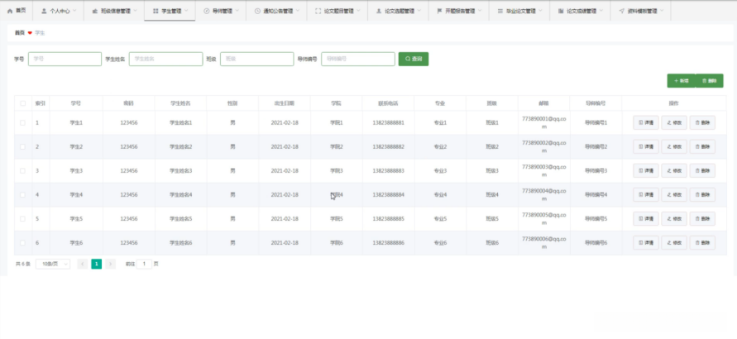Check the checkbox for row 学生6

(x=22, y=243)
